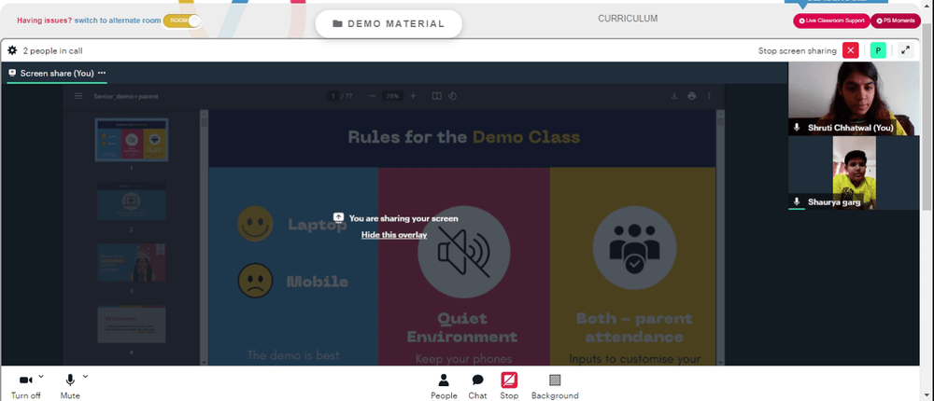934x401 pixels.
Task: Open PDF viewer more actions menu
Action: tap(709, 96)
